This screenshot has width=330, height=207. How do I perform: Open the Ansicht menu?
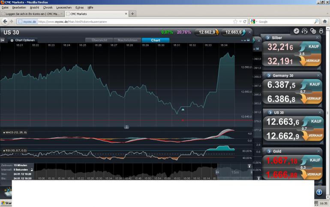pyautogui.click(x=34, y=8)
